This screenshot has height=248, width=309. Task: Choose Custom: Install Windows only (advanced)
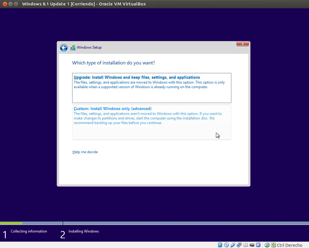click(x=152, y=122)
